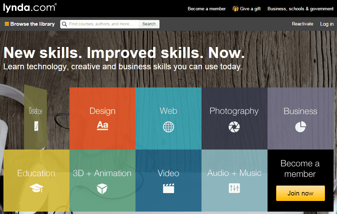Select the Photography category label
The image size is (337, 214).
point(234,111)
